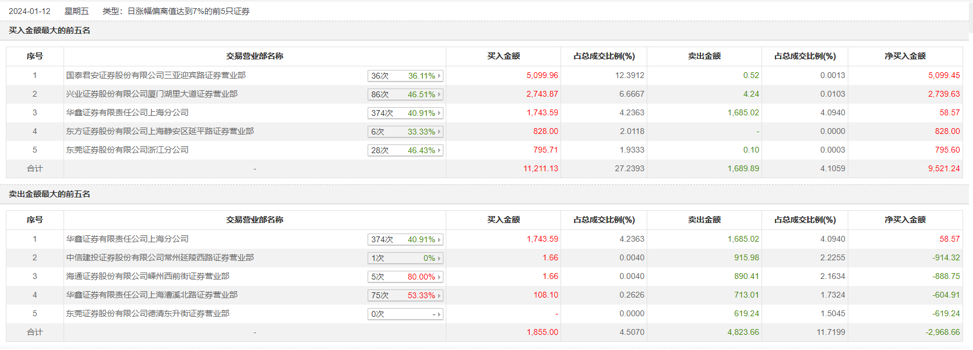Click the arrow icon next to 75次 53.33%
973x350 pixels.
(x=439, y=295)
